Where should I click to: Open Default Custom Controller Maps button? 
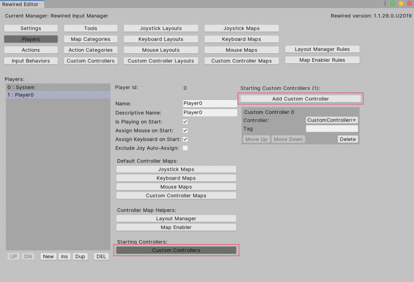coord(176,196)
